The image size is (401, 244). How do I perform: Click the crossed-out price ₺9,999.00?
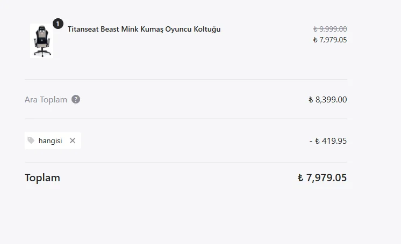[330, 29]
